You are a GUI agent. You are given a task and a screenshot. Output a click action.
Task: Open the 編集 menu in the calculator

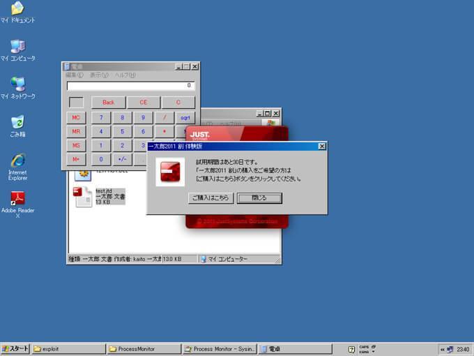point(74,75)
